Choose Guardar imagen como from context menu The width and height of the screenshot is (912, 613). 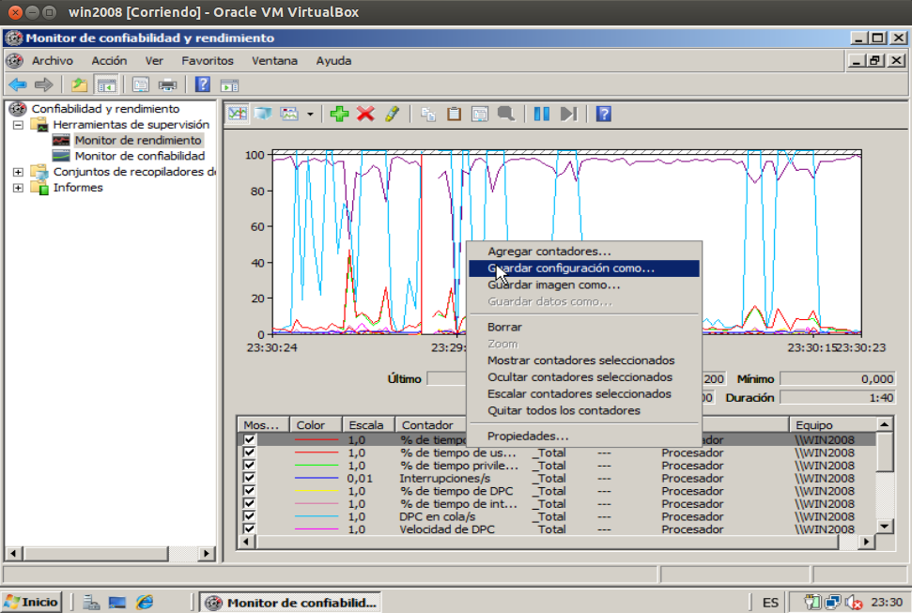tap(553, 284)
